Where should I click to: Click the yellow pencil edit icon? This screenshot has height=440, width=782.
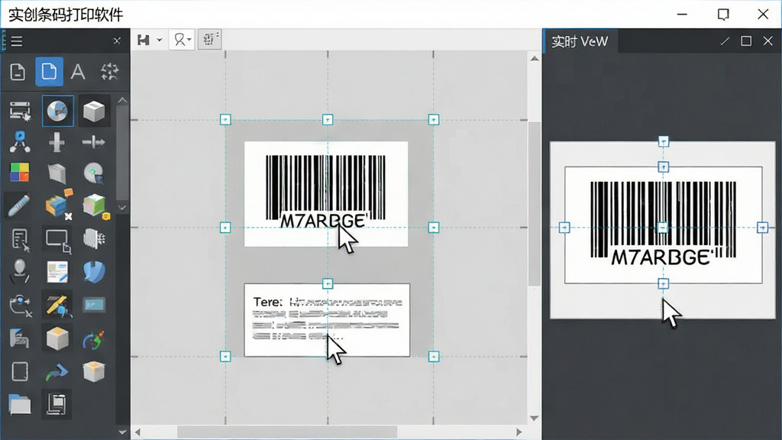pos(57,305)
